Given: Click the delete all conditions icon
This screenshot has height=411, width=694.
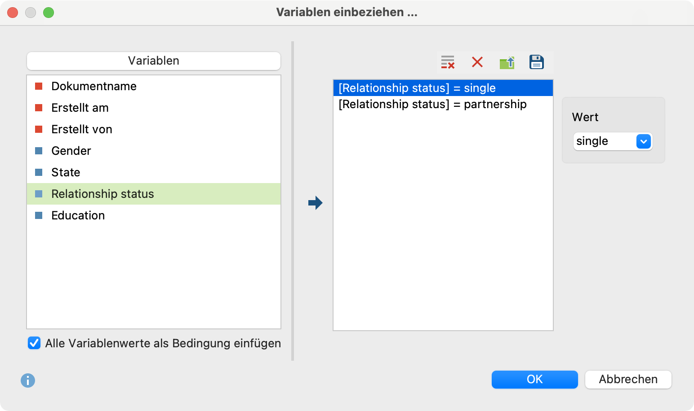Looking at the screenshot, I should click(x=448, y=62).
